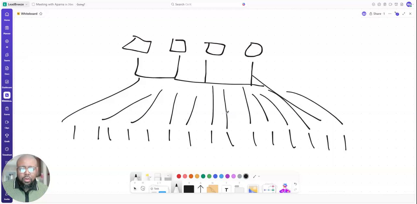Open the LeadBreeze workspace dropdown
The height and width of the screenshot is (204, 417).
(x=15, y=4)
